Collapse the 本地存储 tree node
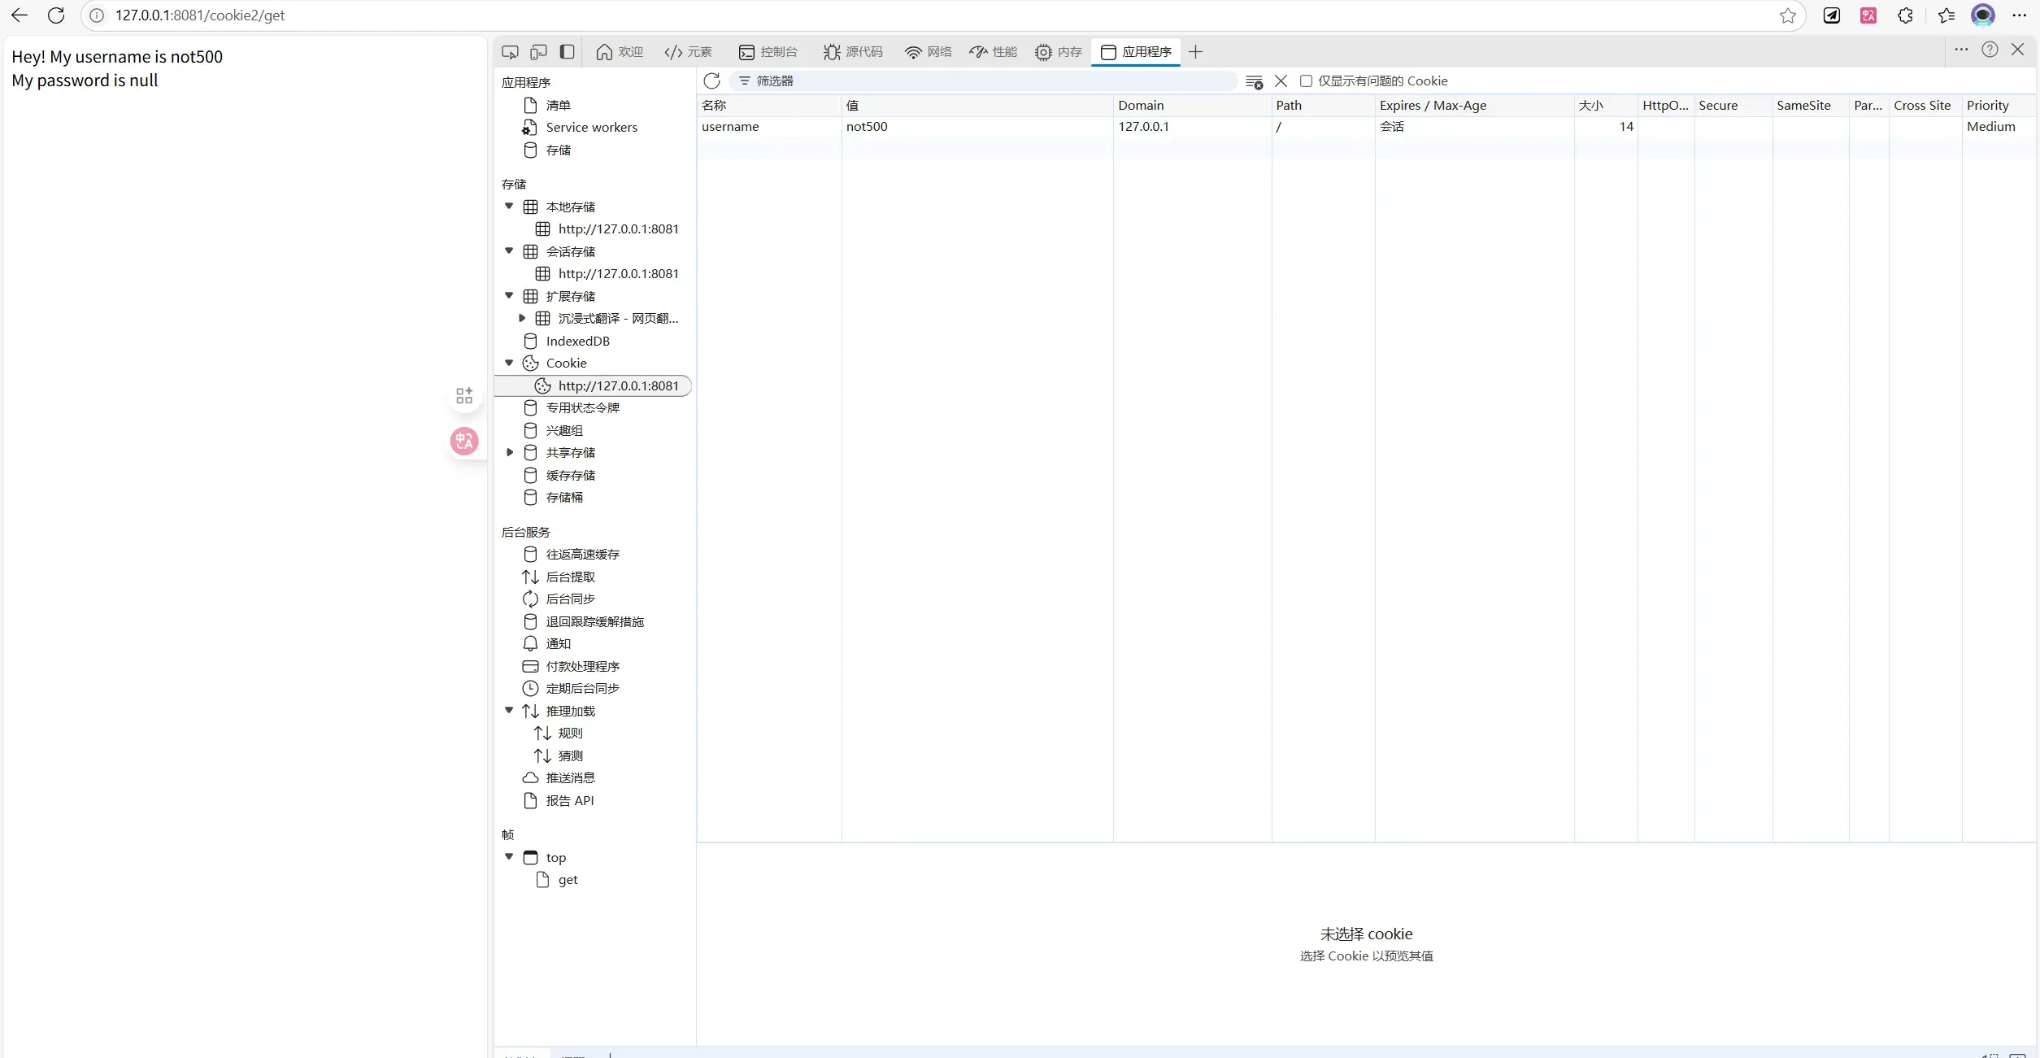This screenshot has width=2040, height=1058. point(509,207)
